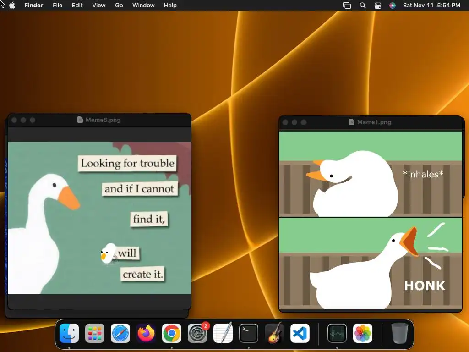Click the Meme5.png window title
The width and height of the screenshot is (469, 352).
(103, 120)
